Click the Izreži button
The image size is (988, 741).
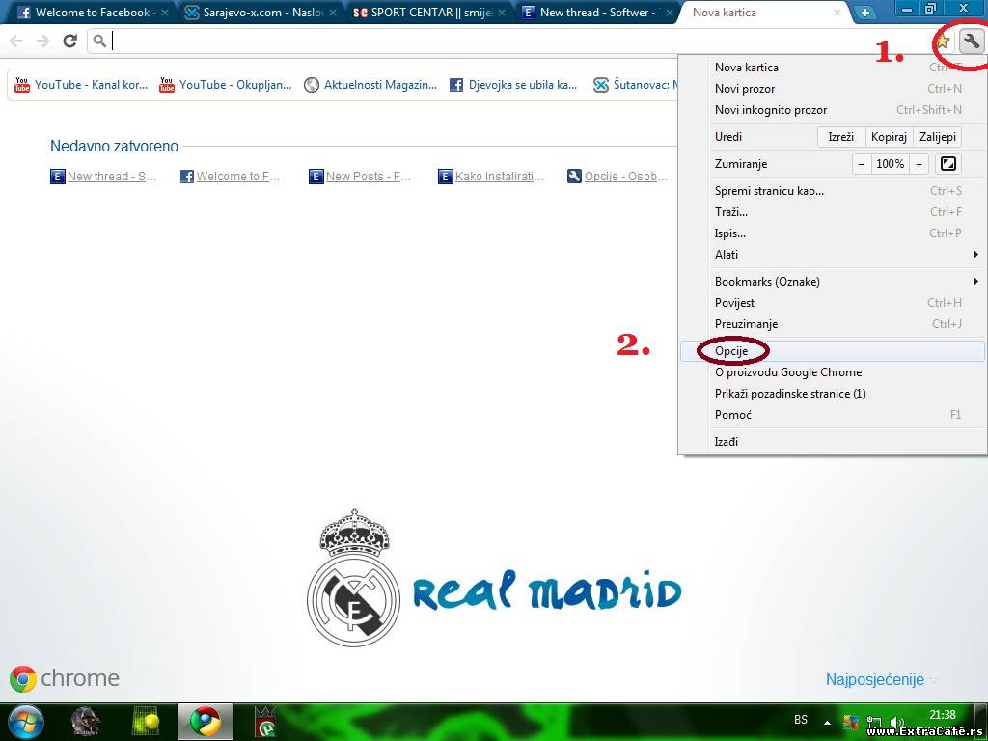[840, 137]
